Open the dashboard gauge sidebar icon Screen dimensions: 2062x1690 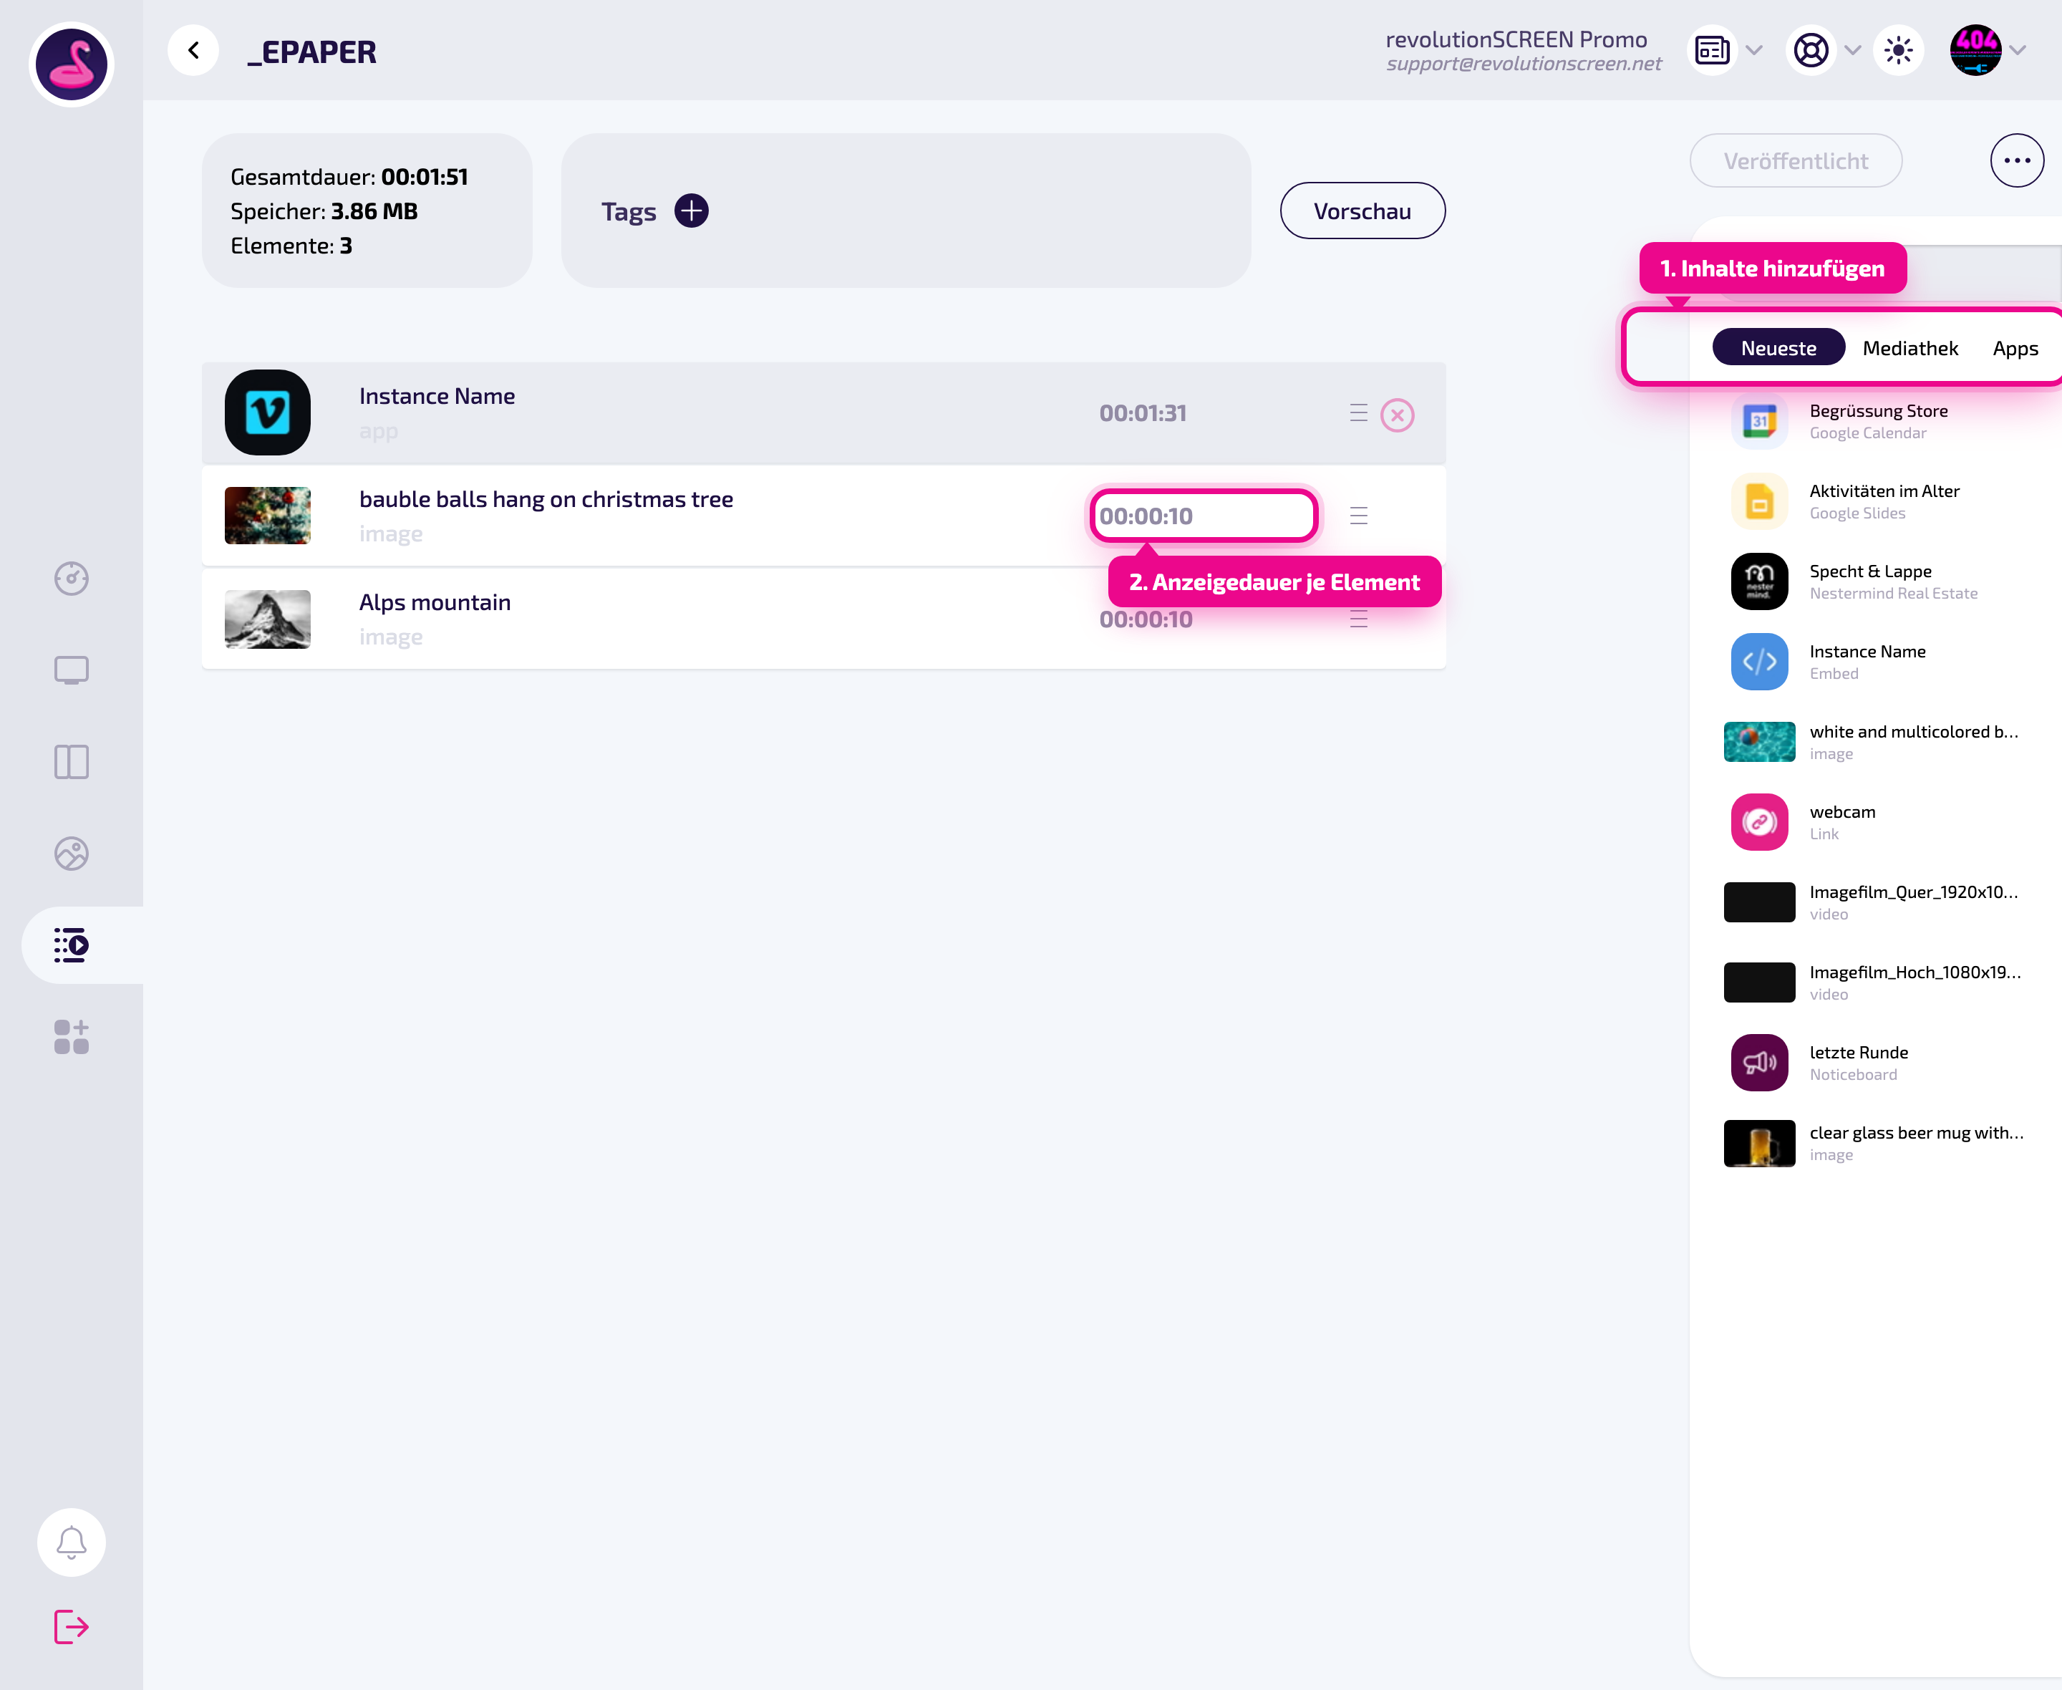[x=71, y=579]
